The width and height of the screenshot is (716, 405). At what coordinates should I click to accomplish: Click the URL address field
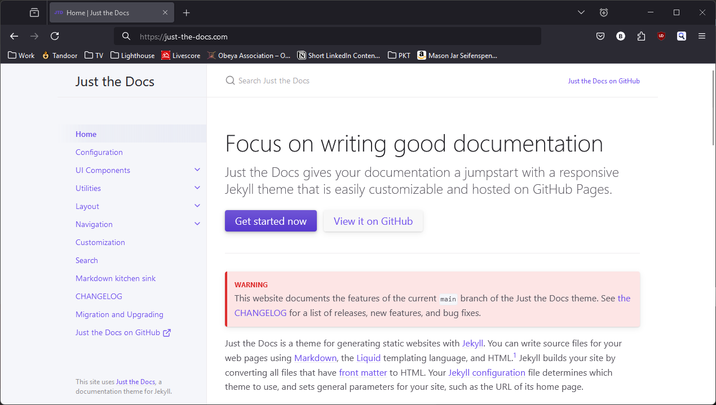[x=328, y=36]
